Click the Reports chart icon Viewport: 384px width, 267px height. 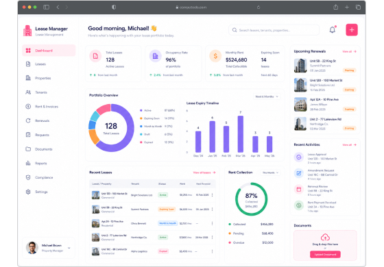[x=28, y=164]
